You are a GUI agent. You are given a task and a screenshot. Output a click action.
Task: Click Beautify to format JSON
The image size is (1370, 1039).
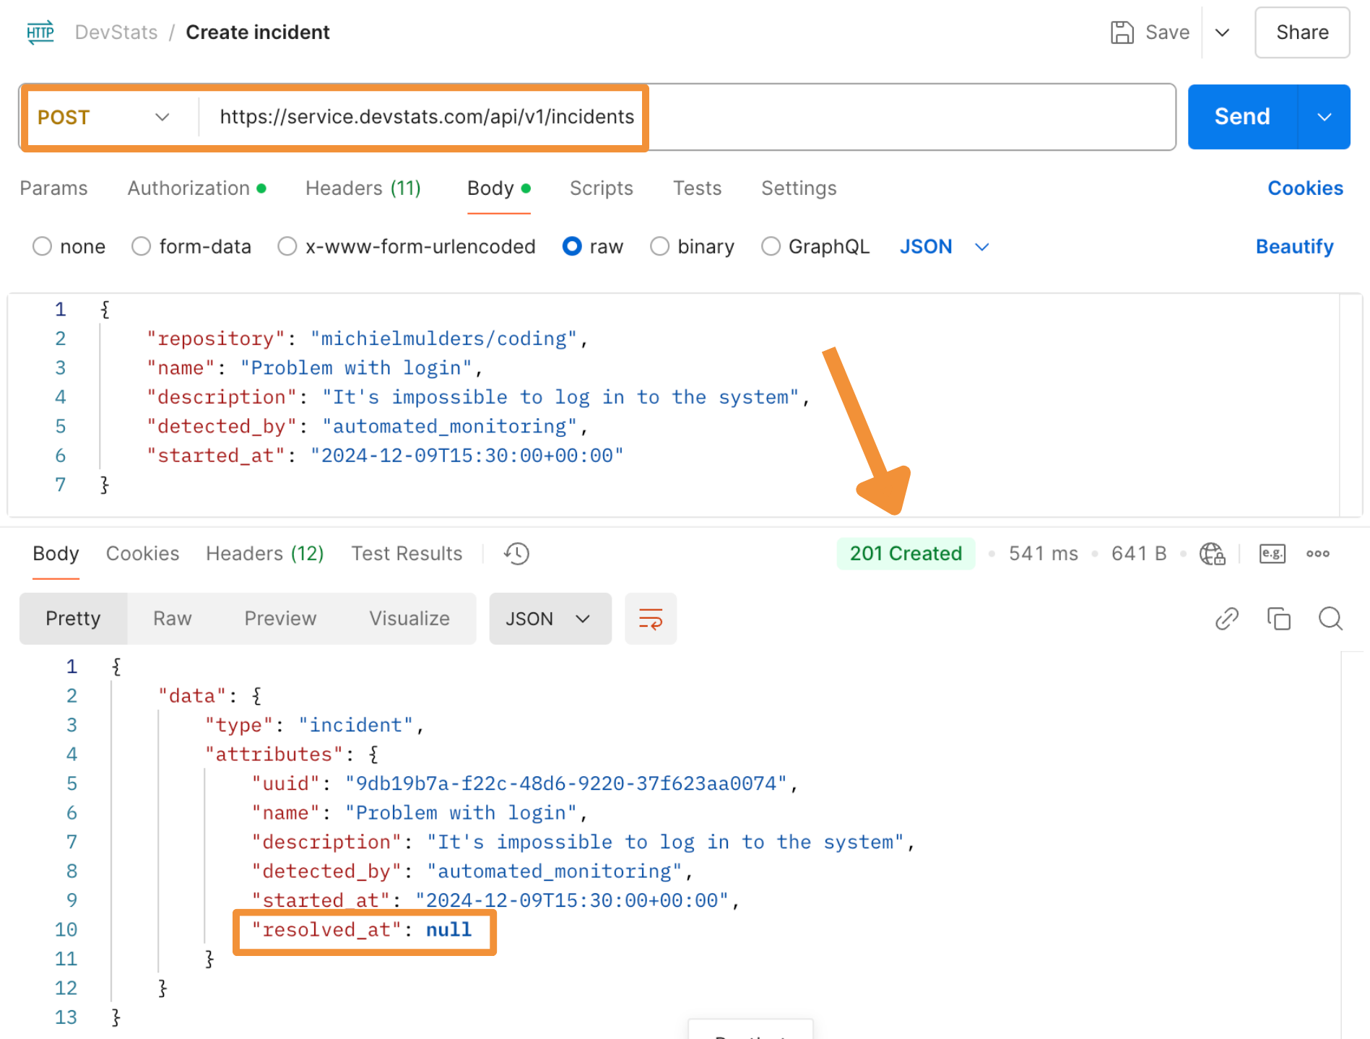point(1294,247)
